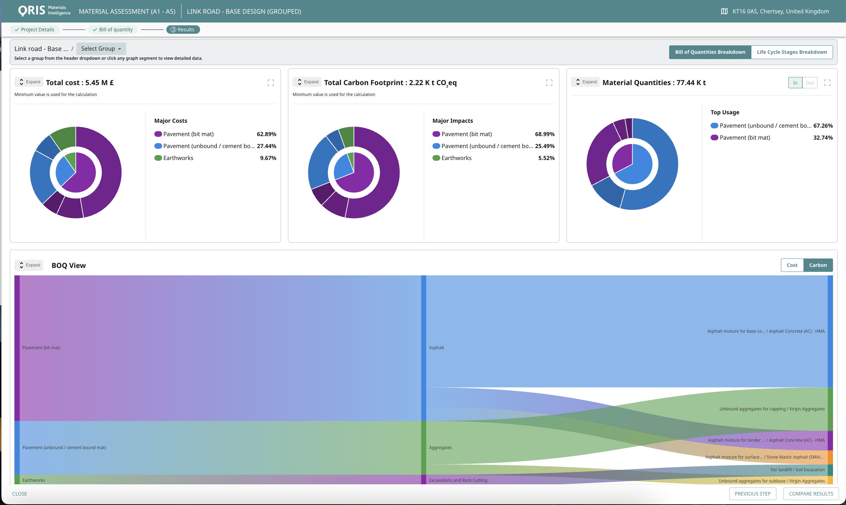Open fullscreen view of Material Quantities chart
This screenshot has width=846, height=505.
coord(827,83)
